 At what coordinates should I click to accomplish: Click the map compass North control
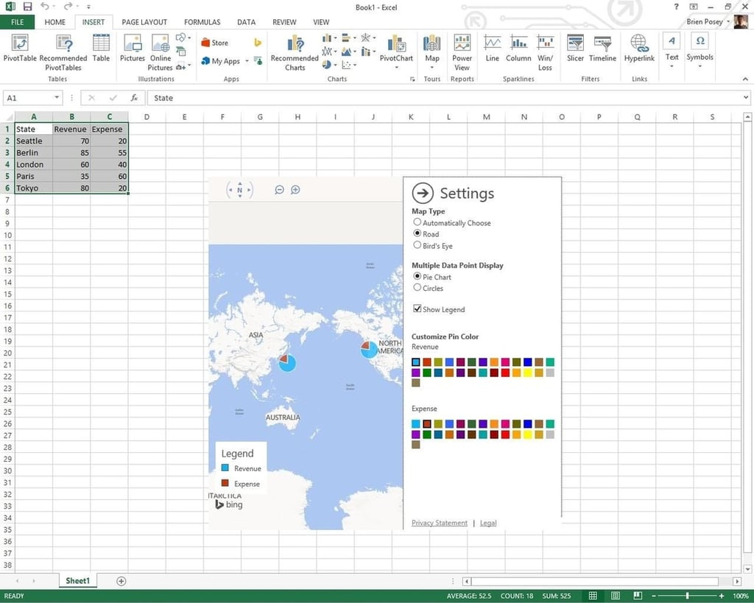click(239, 190)
